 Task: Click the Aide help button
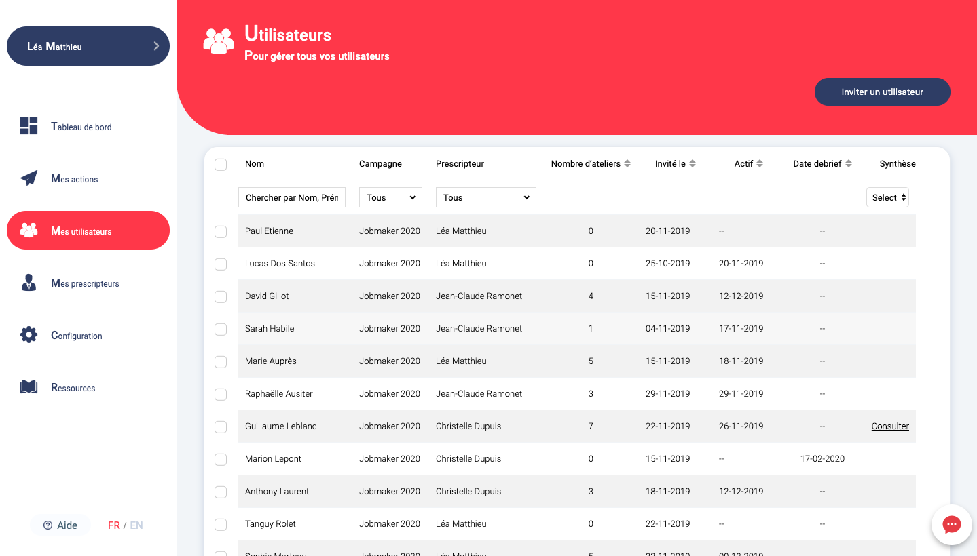(x=60, y=525)
